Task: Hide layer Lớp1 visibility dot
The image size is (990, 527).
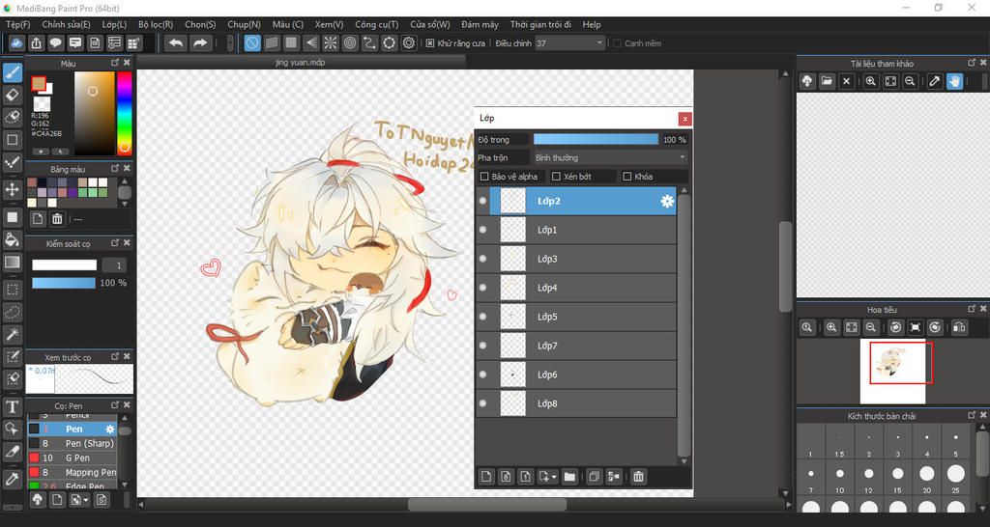Action: 483,230
